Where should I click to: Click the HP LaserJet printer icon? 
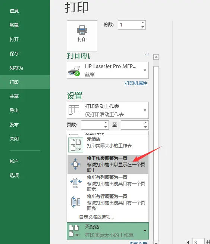74,71
